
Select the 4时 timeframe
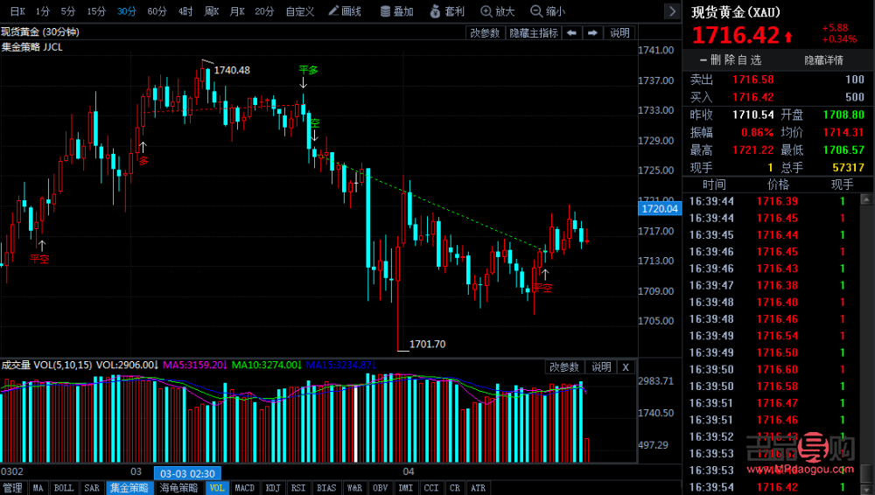[185, 11]
